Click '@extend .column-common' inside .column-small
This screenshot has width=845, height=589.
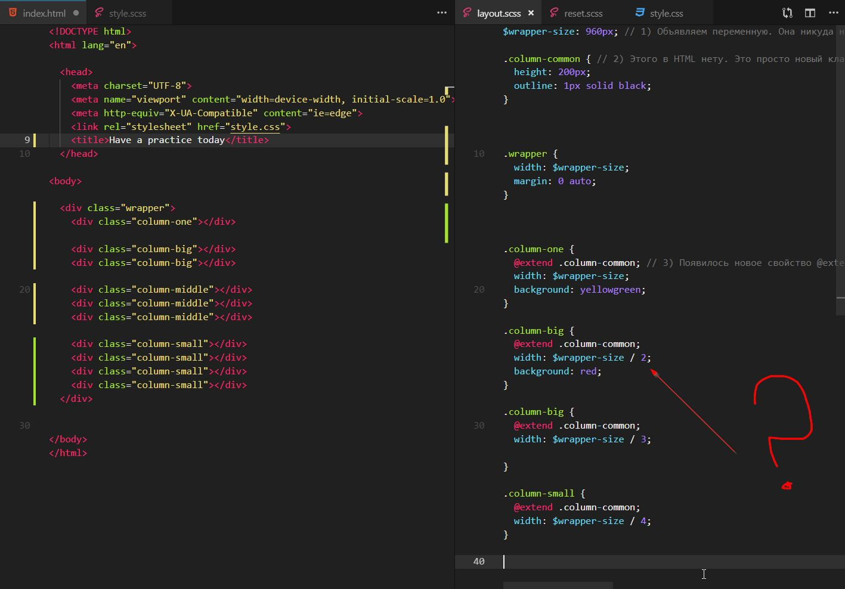click(x=577, y=507)
